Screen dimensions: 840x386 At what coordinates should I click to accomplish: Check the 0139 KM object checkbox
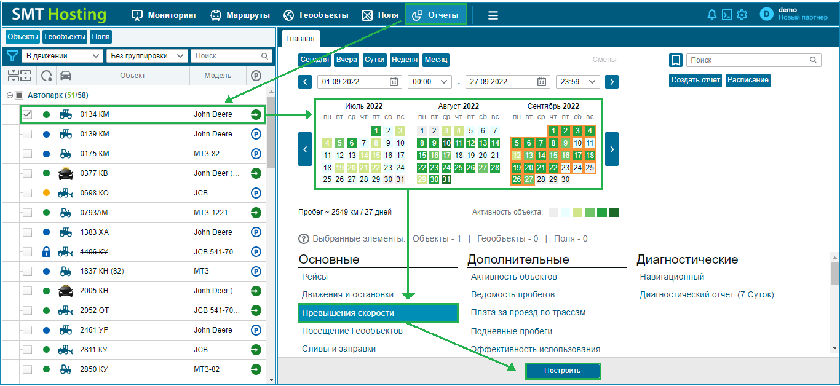coord(27,134)
